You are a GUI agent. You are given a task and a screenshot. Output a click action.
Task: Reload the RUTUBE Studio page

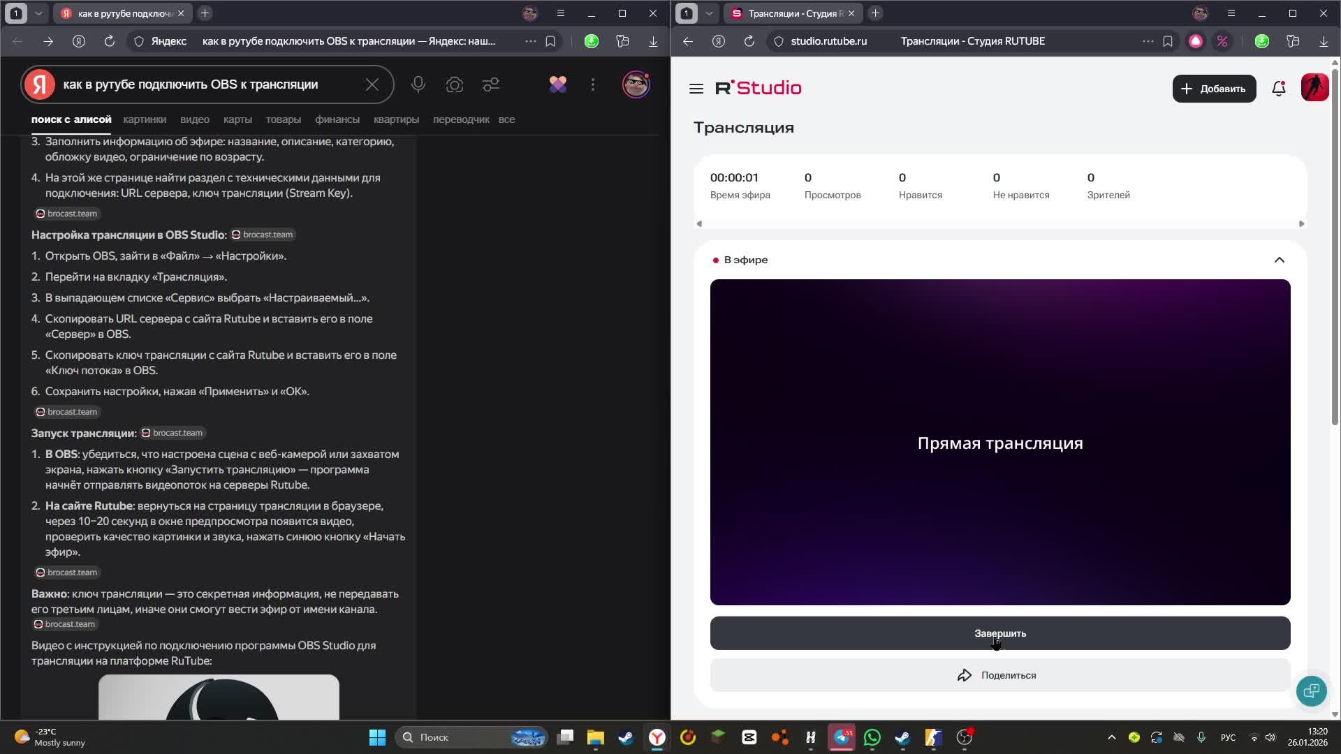pos(749,41)
